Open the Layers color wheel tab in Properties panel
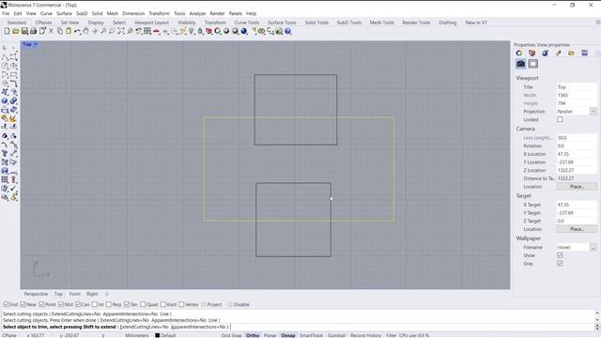The height and width of the screenshot is (338, 601). (519, 53)
